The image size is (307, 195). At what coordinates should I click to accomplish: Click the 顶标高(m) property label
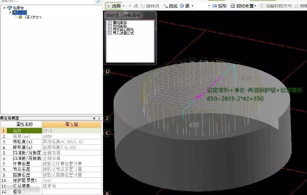24,142
